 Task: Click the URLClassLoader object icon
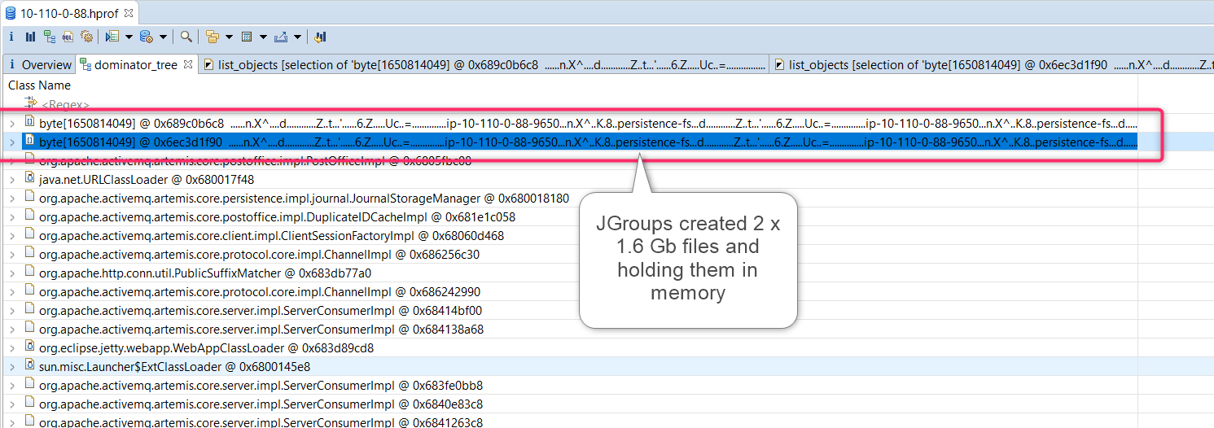tap(30, 178)
